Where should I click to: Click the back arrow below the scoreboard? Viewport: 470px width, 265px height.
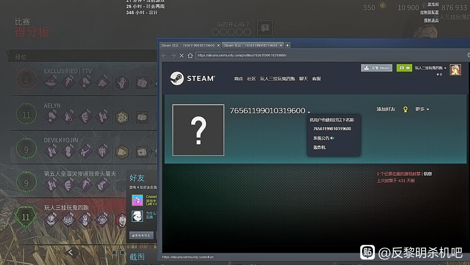71,252
